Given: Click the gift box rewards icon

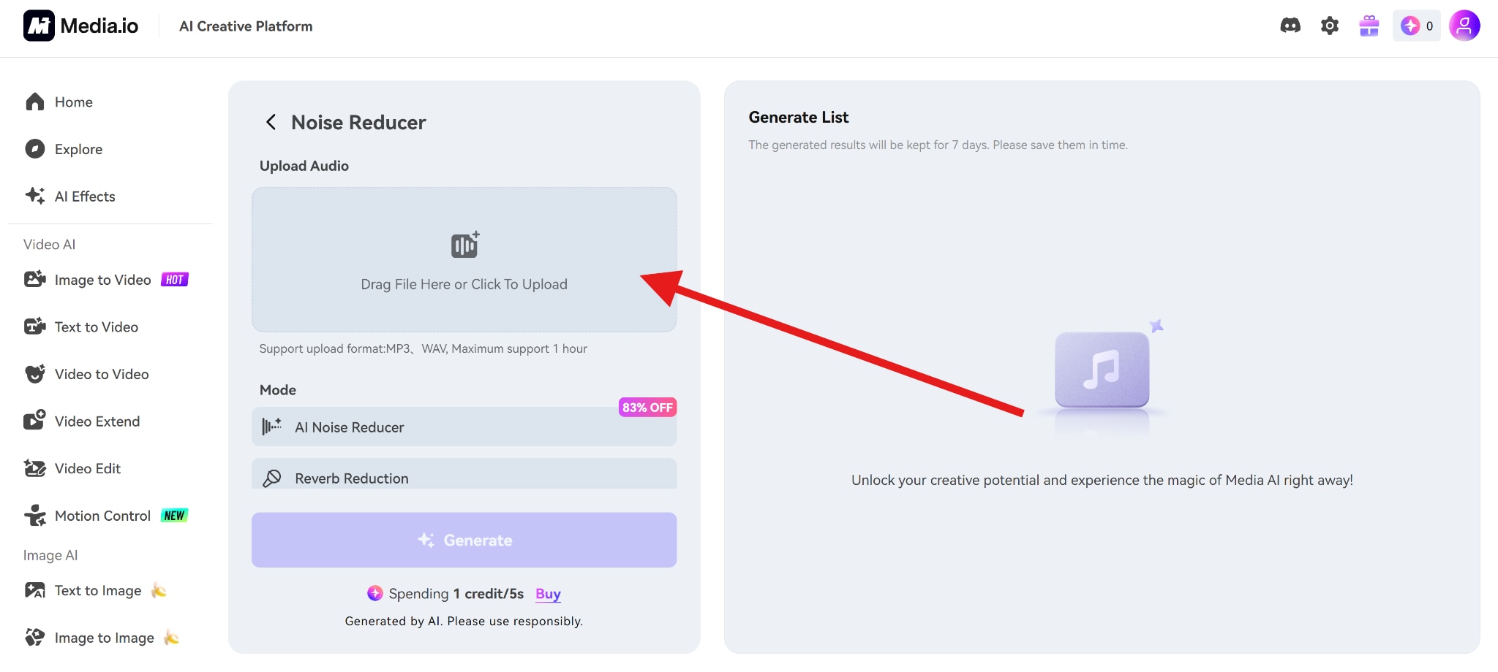Looking at the screenshot, I should click(x=1369, y=26).
